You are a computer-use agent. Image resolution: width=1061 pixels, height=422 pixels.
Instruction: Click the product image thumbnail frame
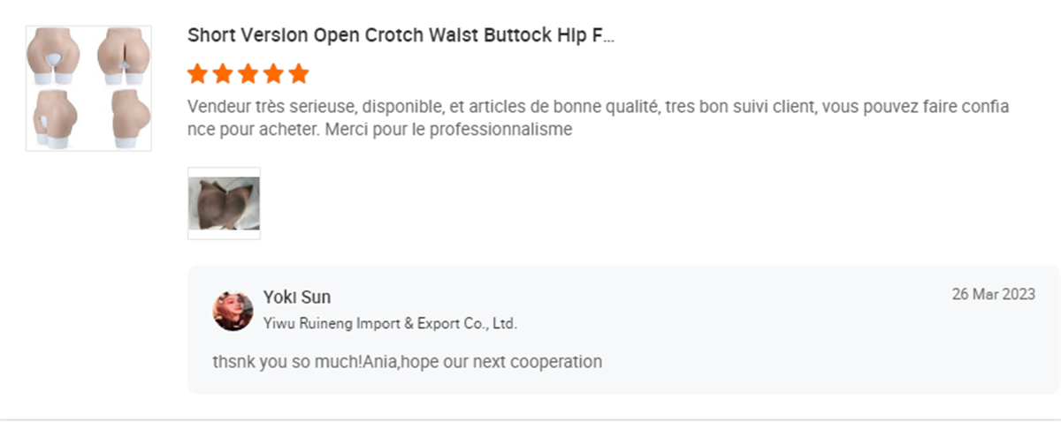point(88,88)
